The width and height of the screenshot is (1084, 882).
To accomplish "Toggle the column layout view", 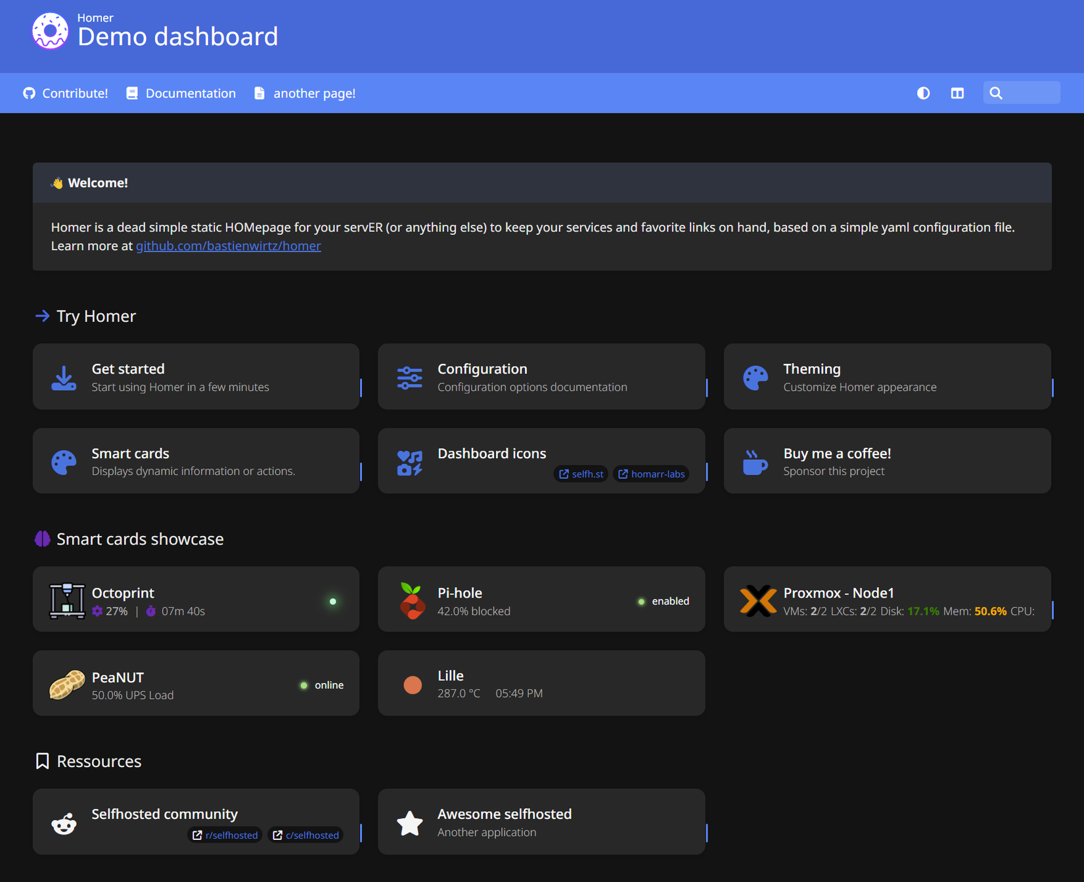I will point(957,93).
